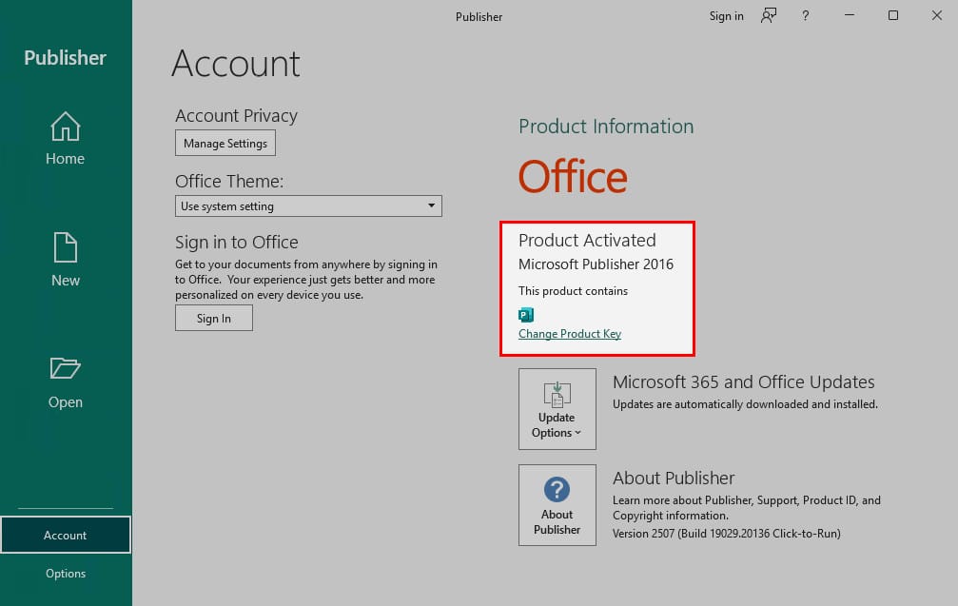
Task: Minimize the Publisher window
Action: (x=850, y=15)
